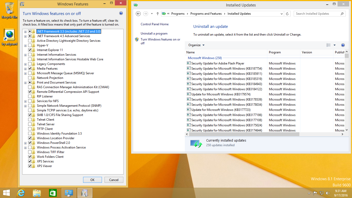Check the Telnet Client checkbox
The height and width of the screenshot is (198, 352).
30,120
